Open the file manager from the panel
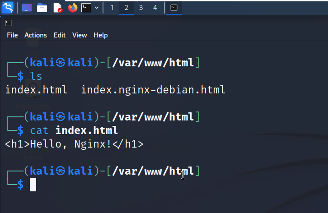Screen dimensions: 328x213 42,8
